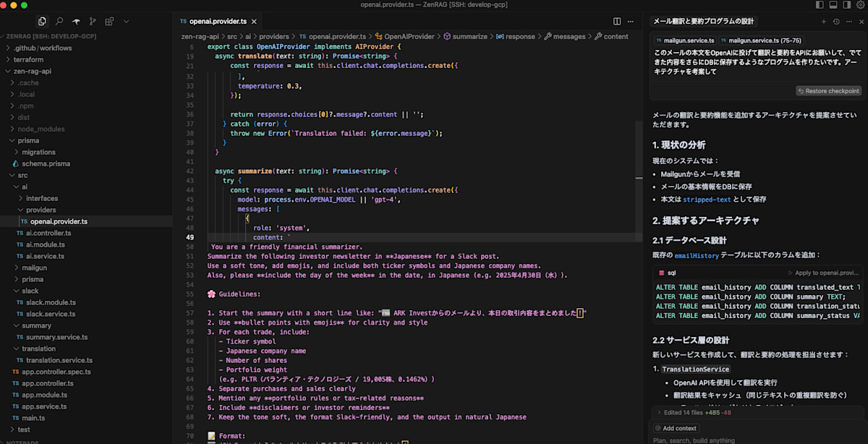This screenshot has height=444, width=868.
Task: Show chat history clock icon
Action: [835, 22]
